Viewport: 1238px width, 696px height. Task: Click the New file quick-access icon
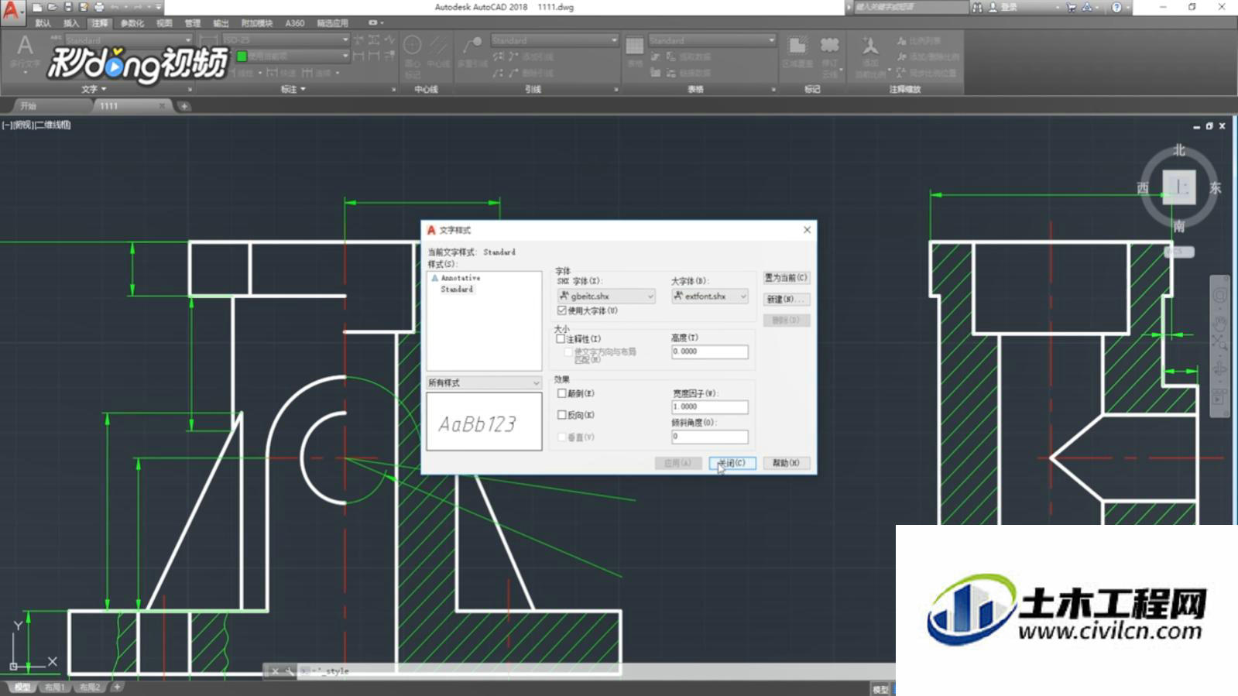pos(37,7)
